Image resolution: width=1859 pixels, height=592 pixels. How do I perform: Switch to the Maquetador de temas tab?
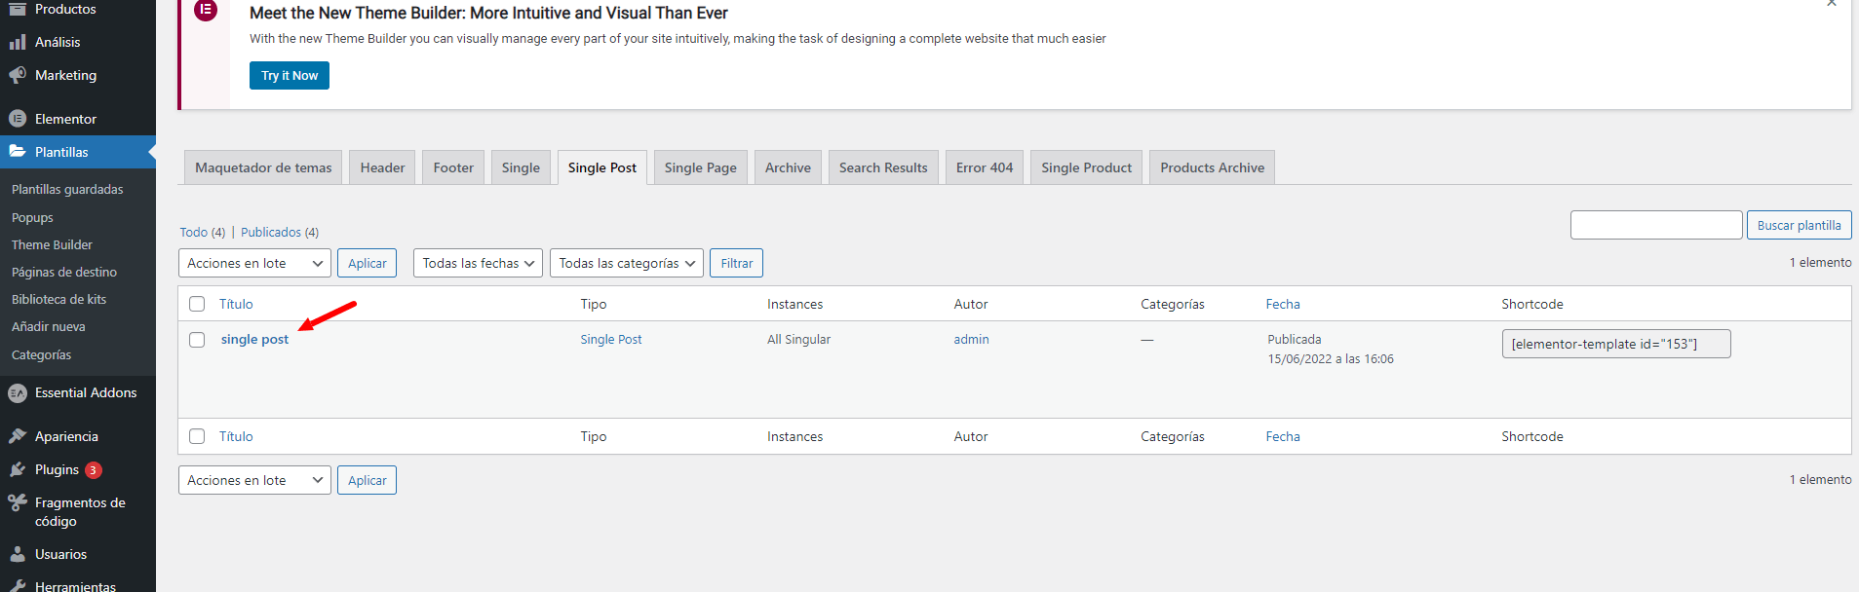click(263, 167)
